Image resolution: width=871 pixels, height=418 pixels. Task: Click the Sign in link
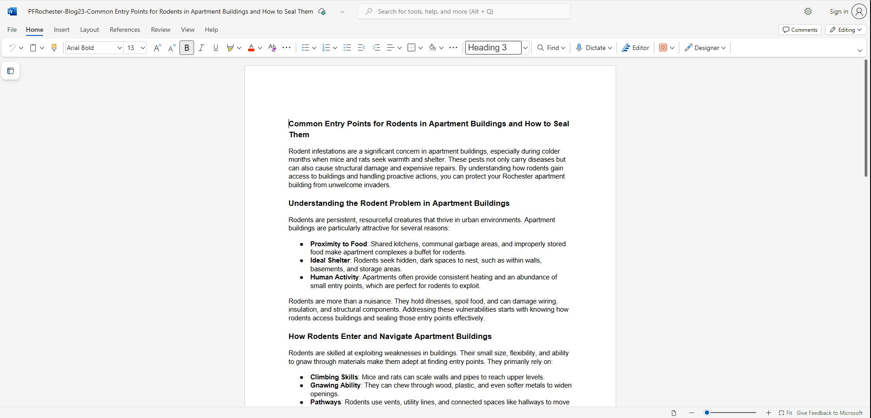[839, 11]
